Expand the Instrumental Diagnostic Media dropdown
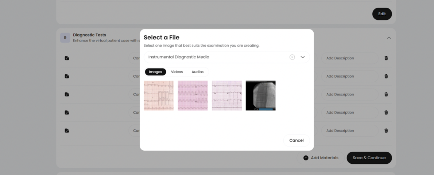This screenshot has height=175, width=434. pyautogui.click(x=302, y=57)
